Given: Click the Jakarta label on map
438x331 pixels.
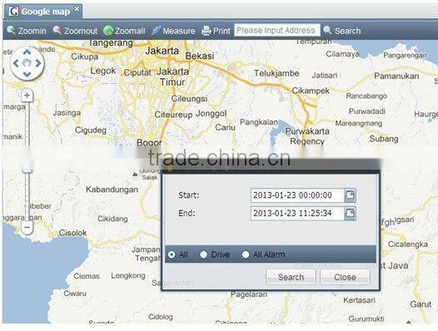Looking at the screenshot, I should point(162,51).
